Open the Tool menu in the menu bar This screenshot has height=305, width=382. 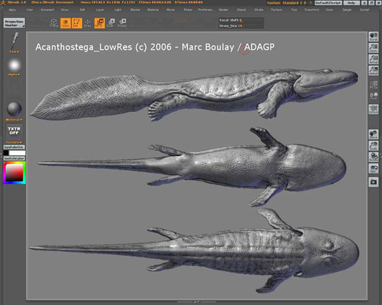294,10
